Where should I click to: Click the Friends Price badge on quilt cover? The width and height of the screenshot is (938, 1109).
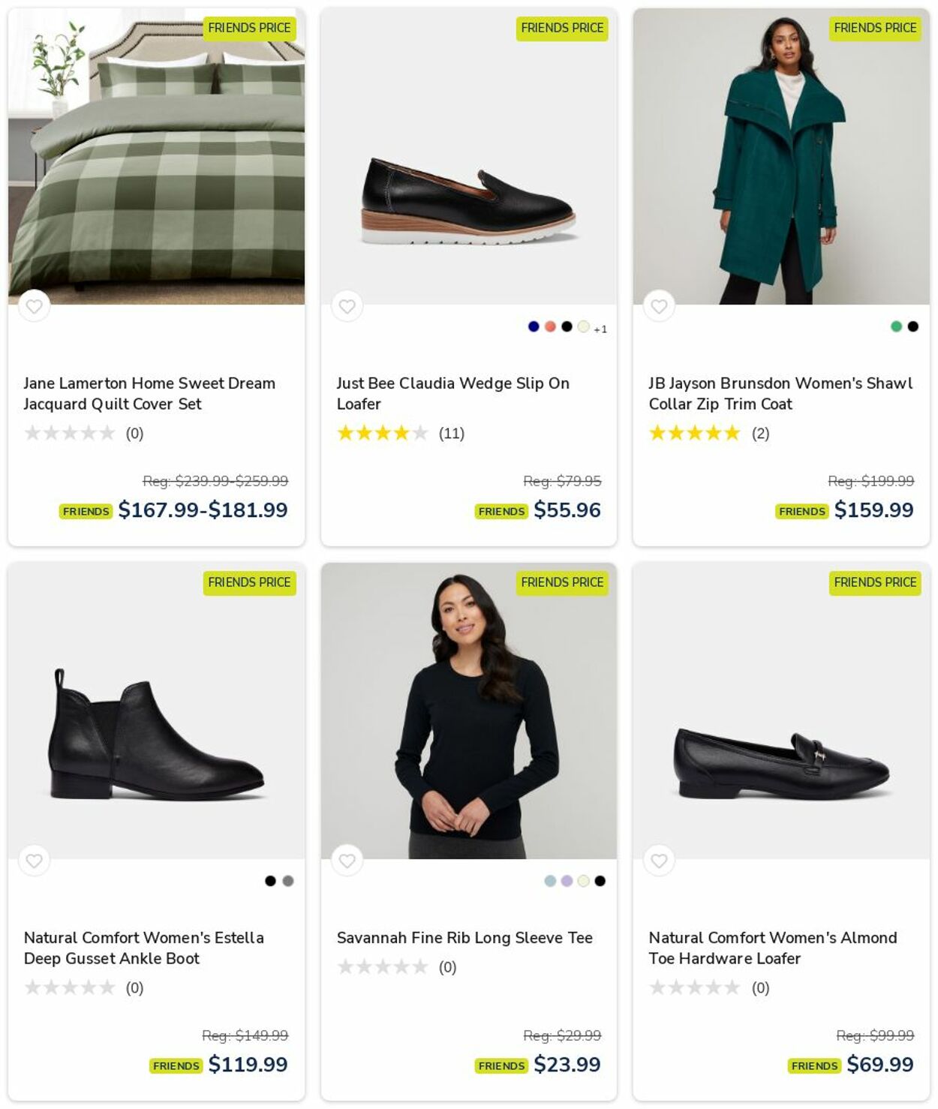pyautogui.click(x=249, y=29)
